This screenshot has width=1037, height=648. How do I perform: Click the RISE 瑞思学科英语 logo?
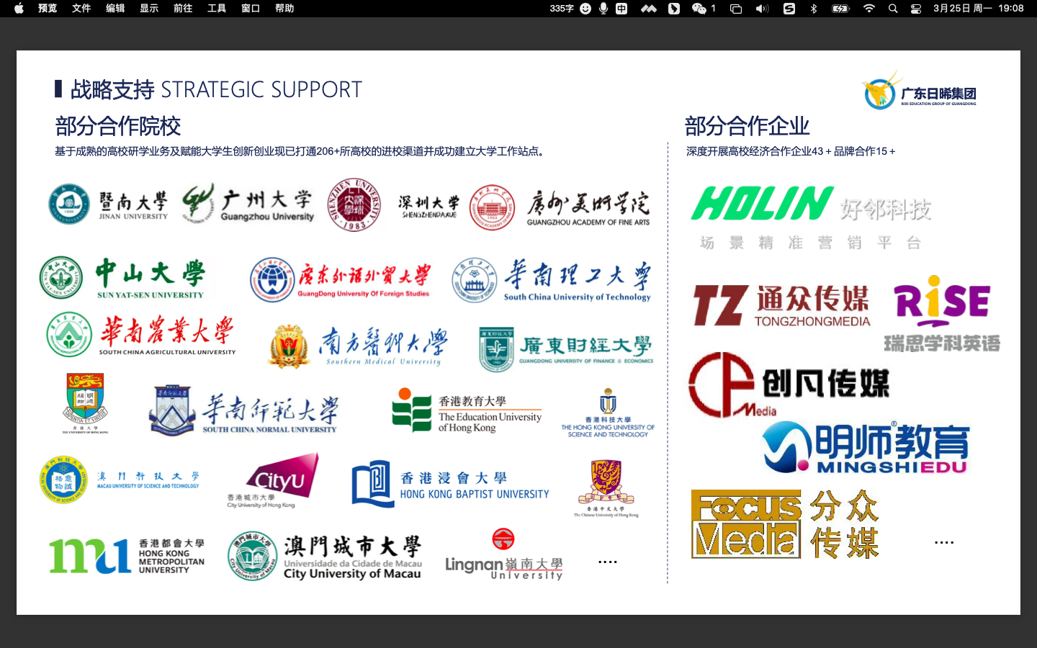point(943,314)
